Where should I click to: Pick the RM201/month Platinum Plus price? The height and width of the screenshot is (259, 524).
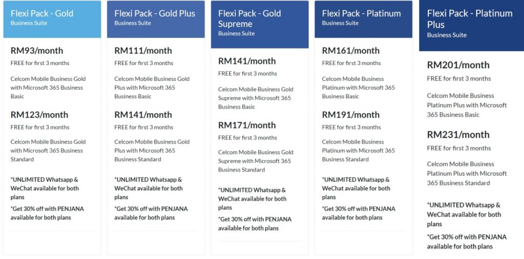pyautogui.click(x=458, y=65)
